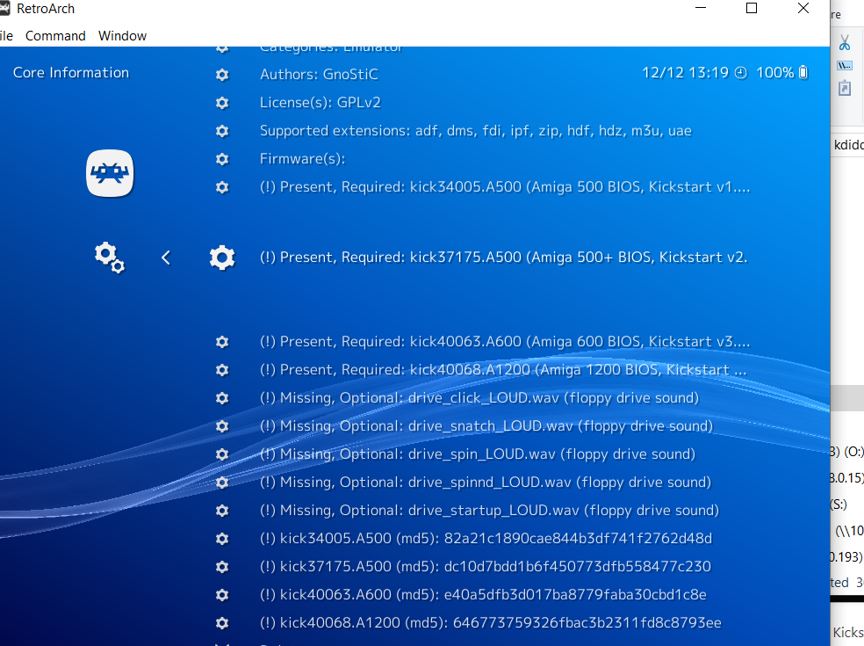
Task: Click gear icon beside kick34005.A500 md5 row
Action: tap(222, 539)
